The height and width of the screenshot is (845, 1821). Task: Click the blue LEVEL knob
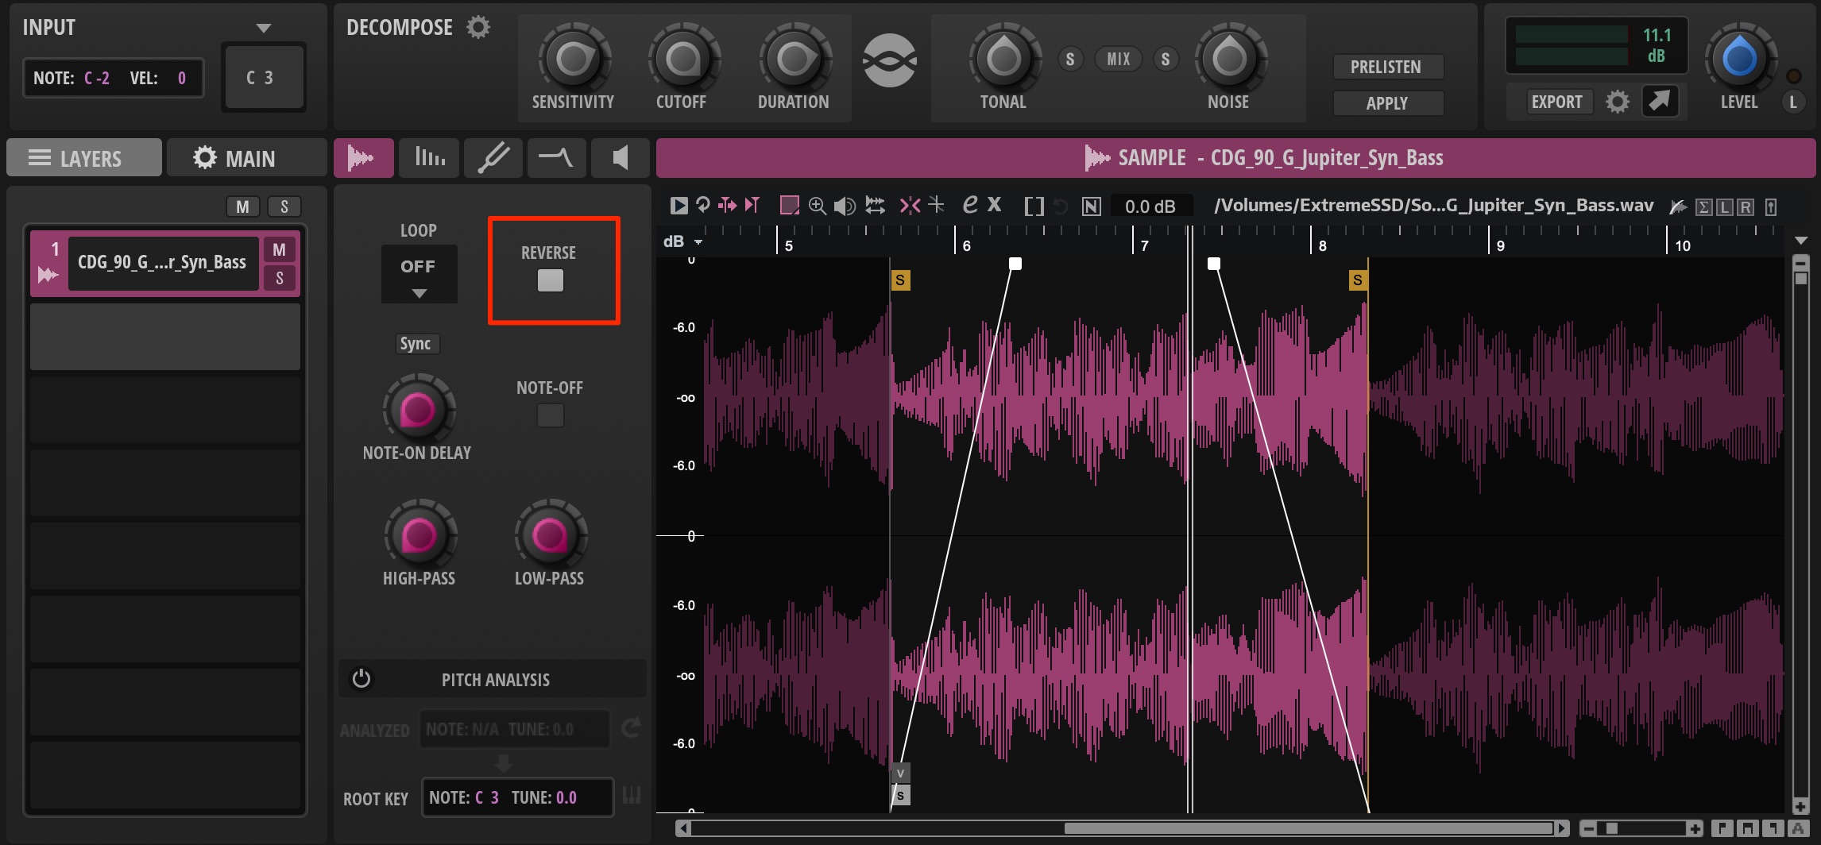click(1739, 57)
